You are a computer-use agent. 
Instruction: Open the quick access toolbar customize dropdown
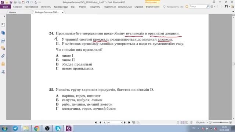tap(40, 2)
